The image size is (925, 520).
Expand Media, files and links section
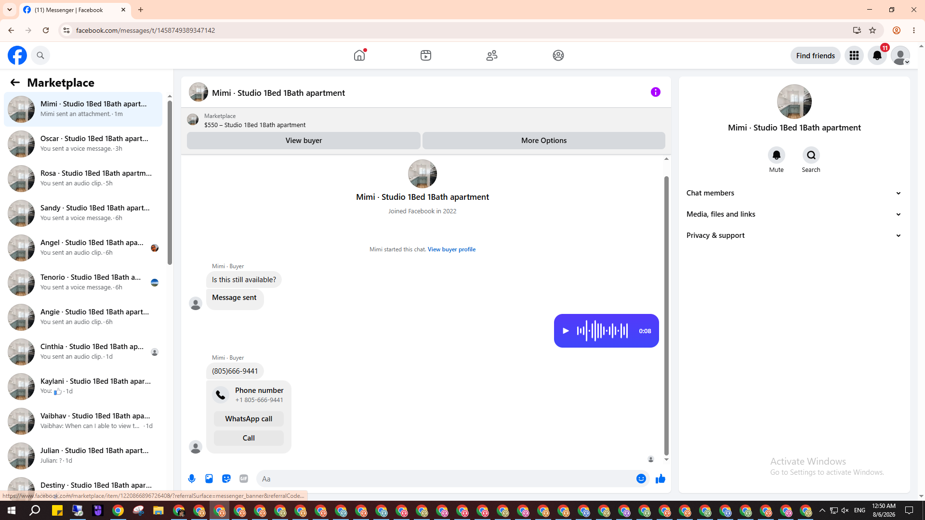(794, 214)
